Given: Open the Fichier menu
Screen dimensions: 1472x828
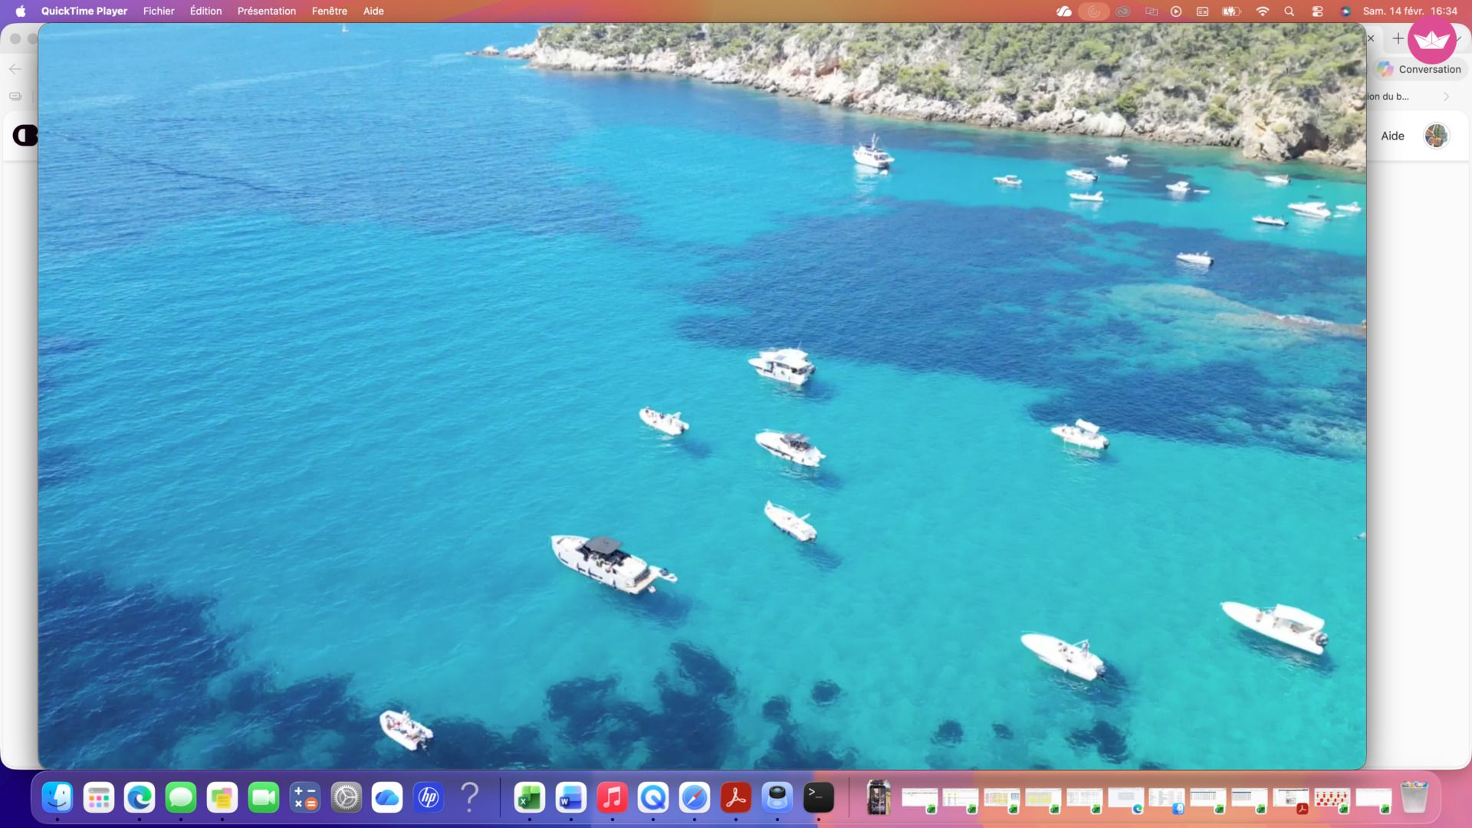Looking at the screenshot, I should pyautogui.click(x=159, y=11).
